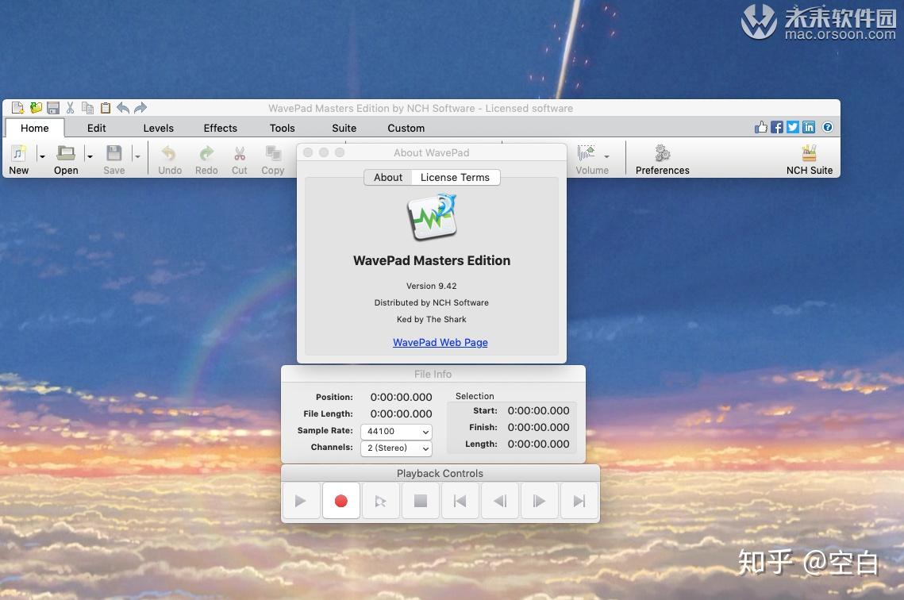Screen dimensions: 904x600
Task: Open the Sample Rate 44100 dropdown
Action: (x=396, y=431)
